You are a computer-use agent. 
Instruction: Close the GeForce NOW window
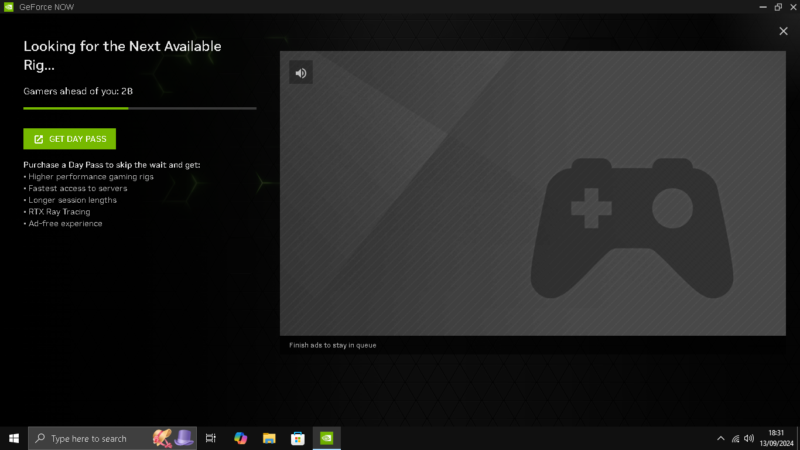point(793,7)
